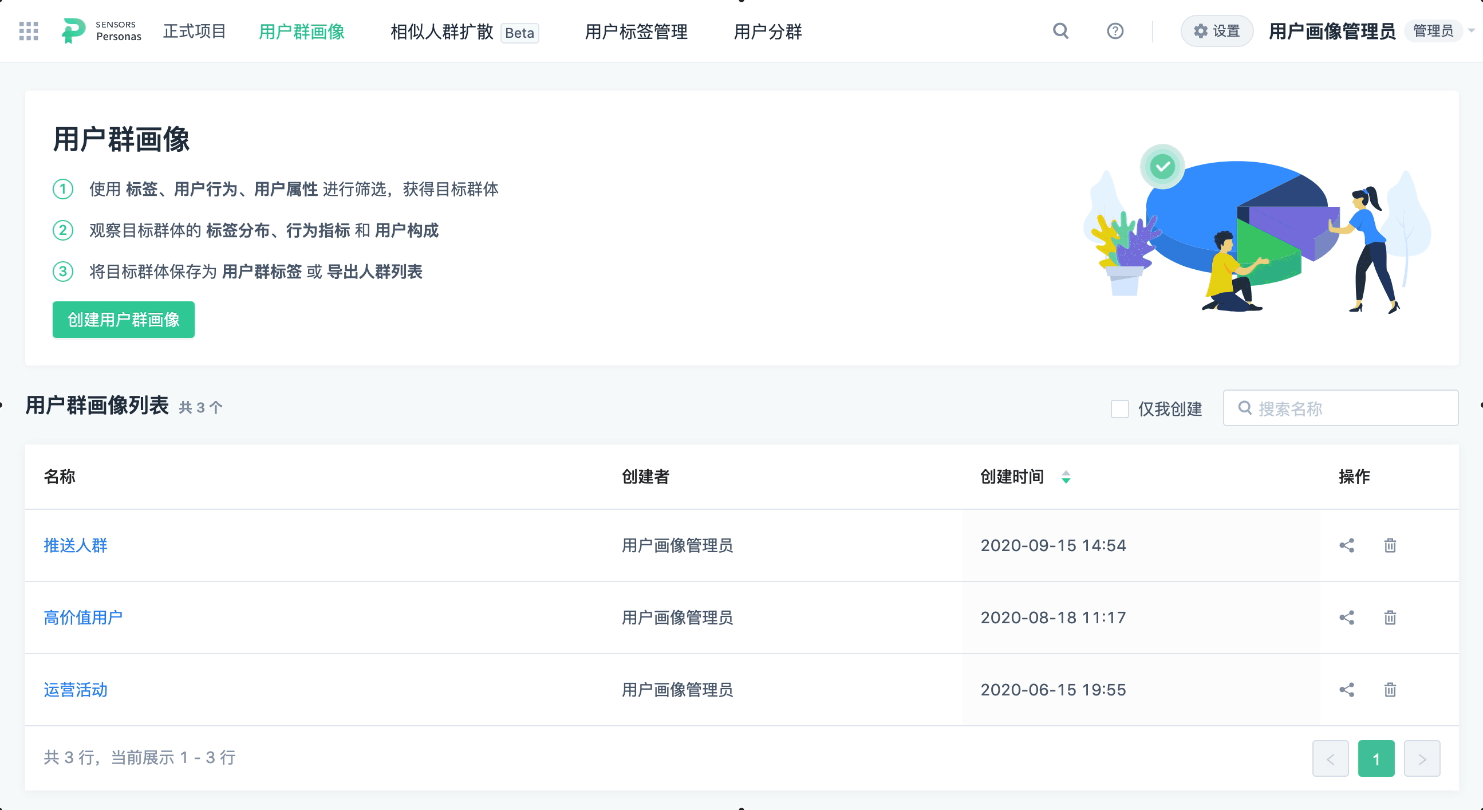Open the help question mark icon

pos(1115,31)
